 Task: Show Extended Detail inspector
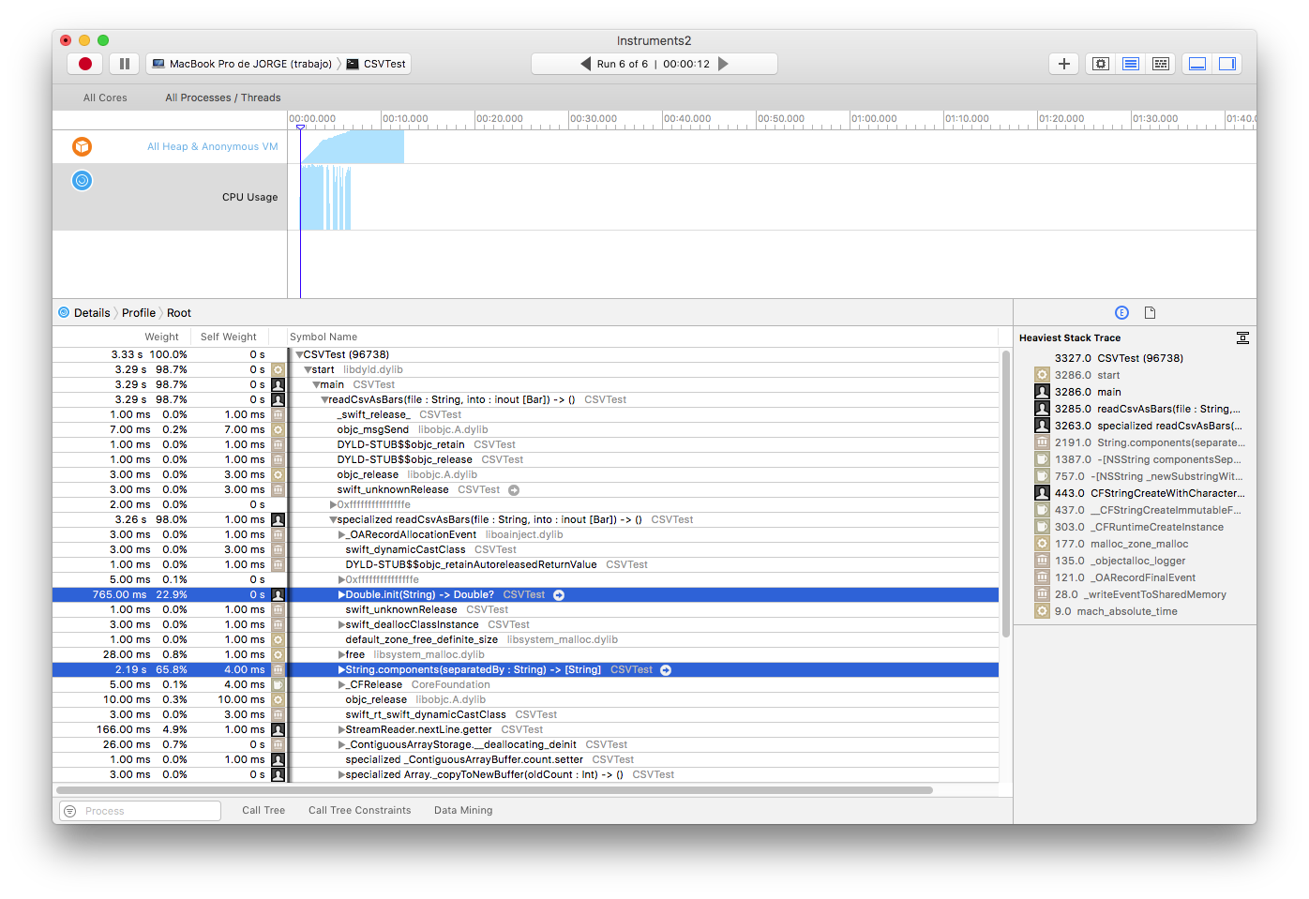click(1121, 312)
